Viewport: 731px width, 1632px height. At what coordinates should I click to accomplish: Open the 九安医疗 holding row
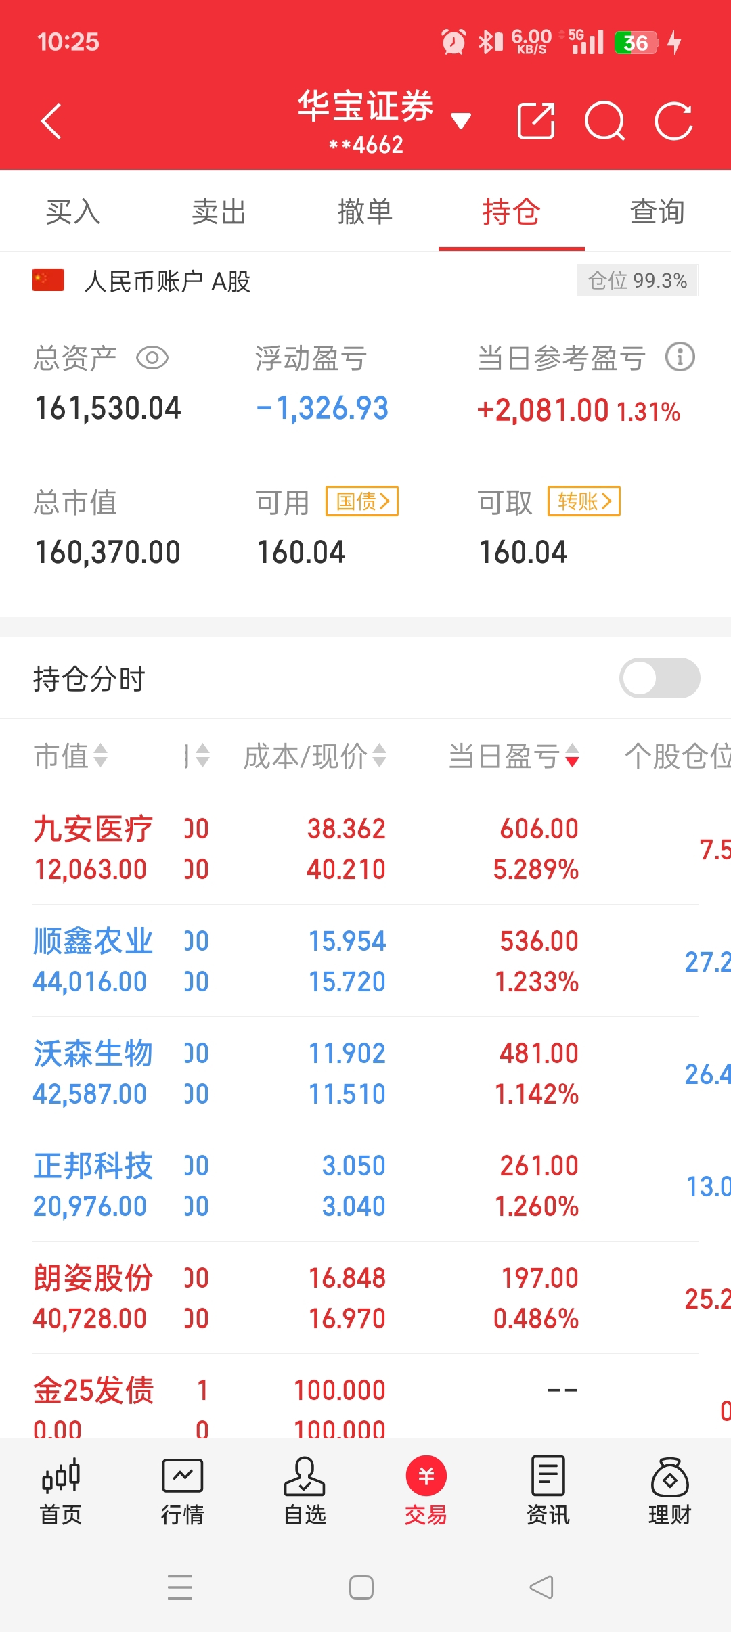(365, 848)
